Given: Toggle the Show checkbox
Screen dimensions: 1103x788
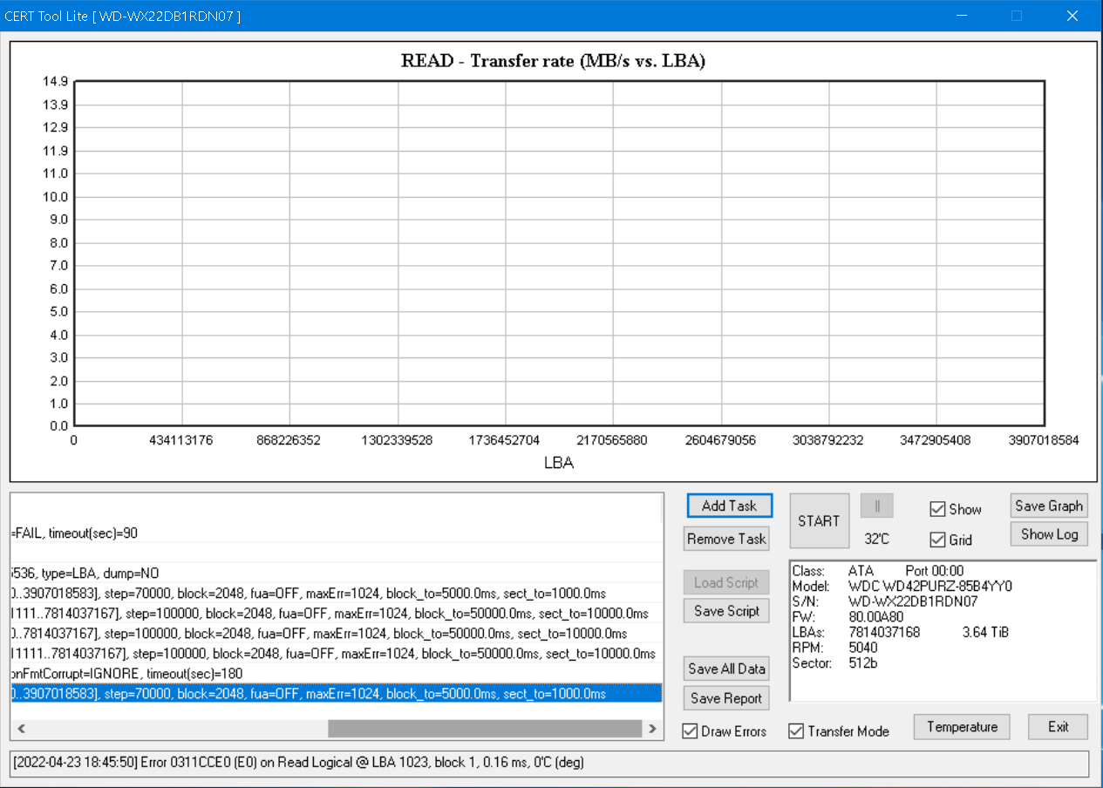Looking at the screenshot, I should click(x=937, y=509).
